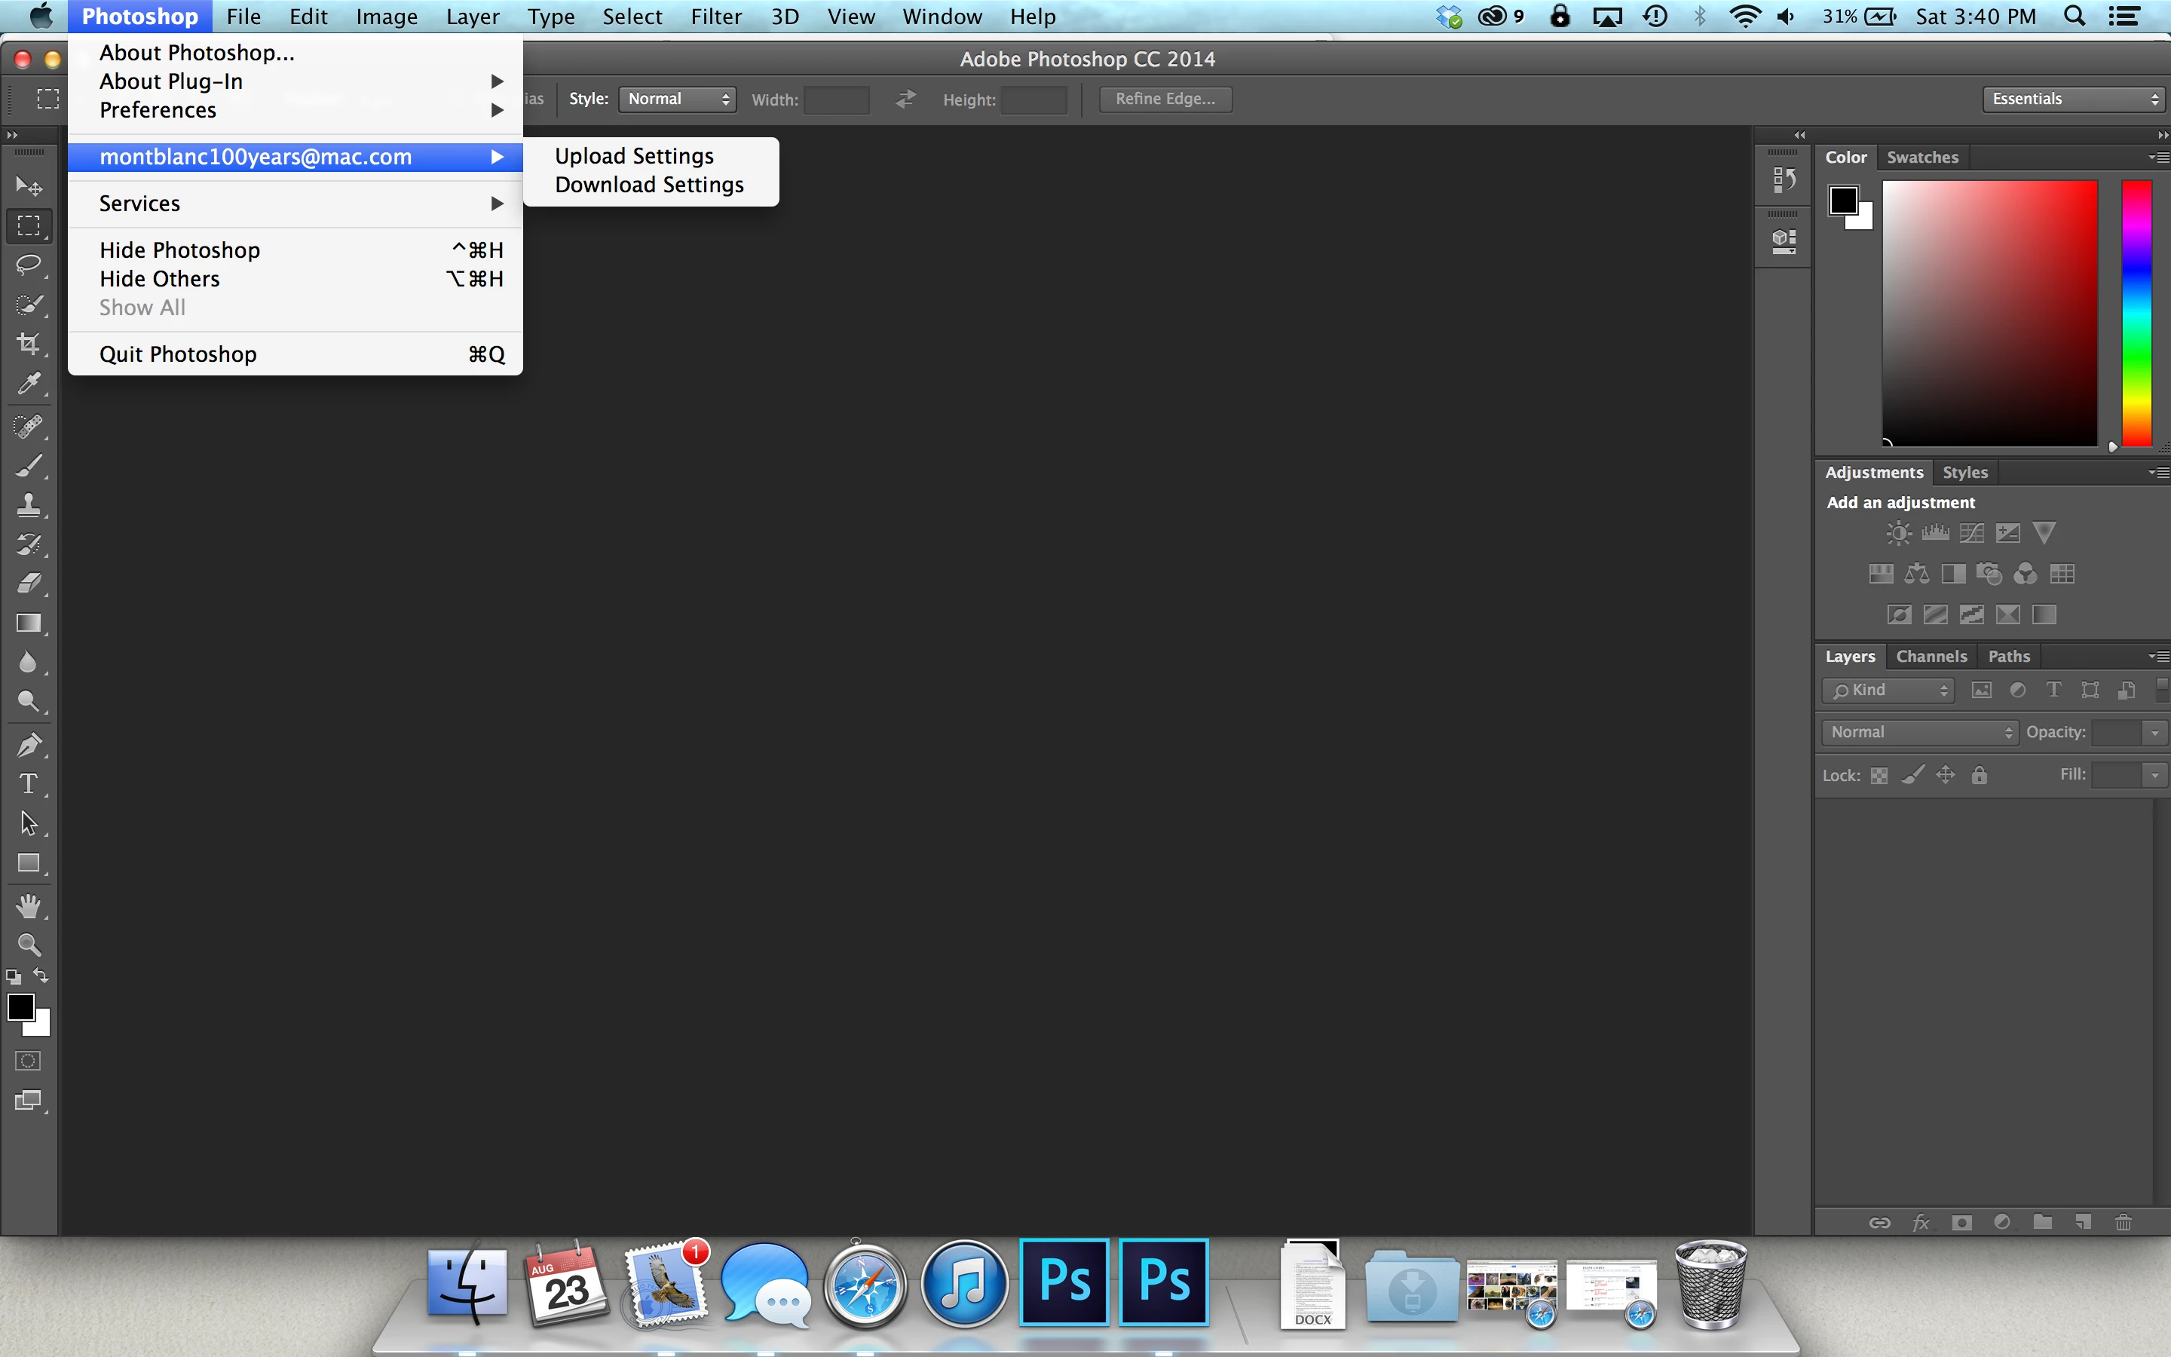
Task: Select the Pen tool
Action: tap(29, 744)
